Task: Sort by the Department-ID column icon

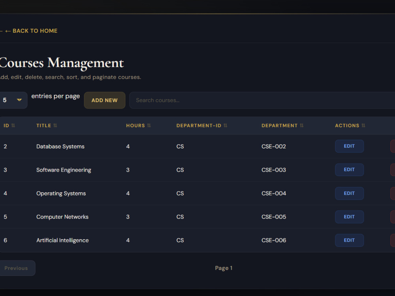Action: 225,126
